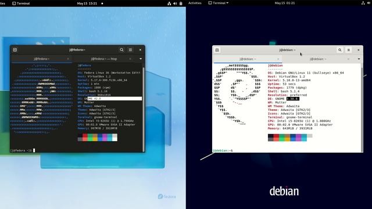Click Debian Memory 643MiB / 3931MiB line
This screenshot has height=209, width=372.
[x=290, y=128]
